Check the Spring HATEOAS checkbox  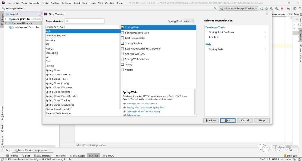point(122,54)
